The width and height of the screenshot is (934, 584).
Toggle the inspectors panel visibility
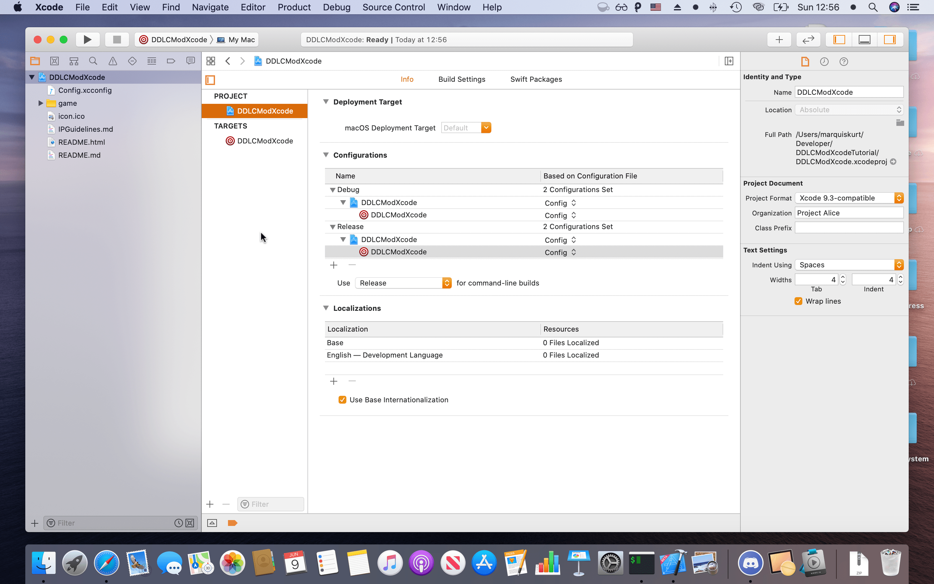[890, 39]
